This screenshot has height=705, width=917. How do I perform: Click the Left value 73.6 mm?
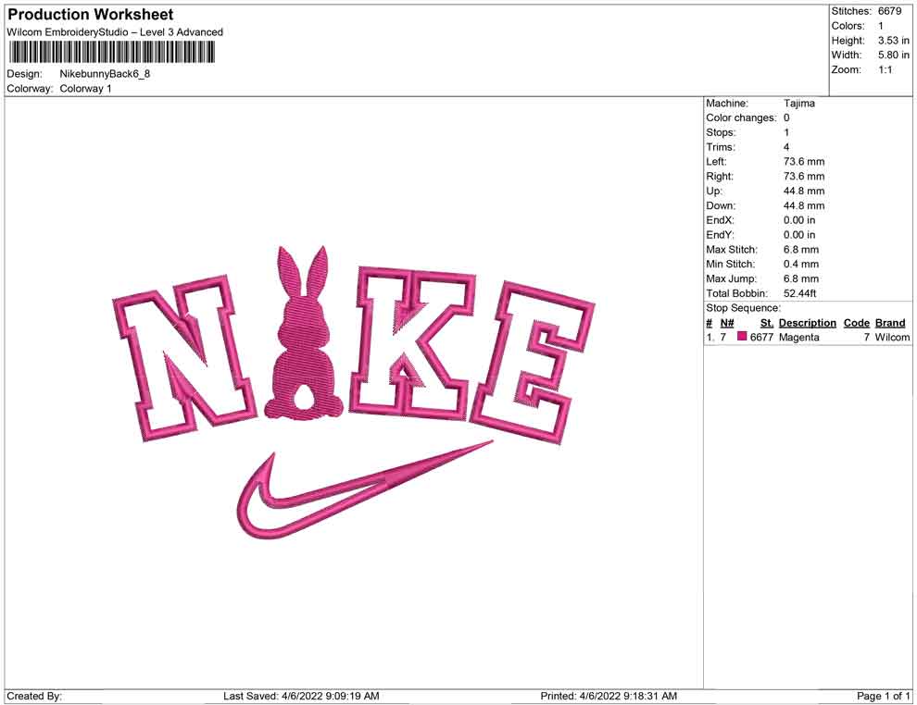pos(804,161)
